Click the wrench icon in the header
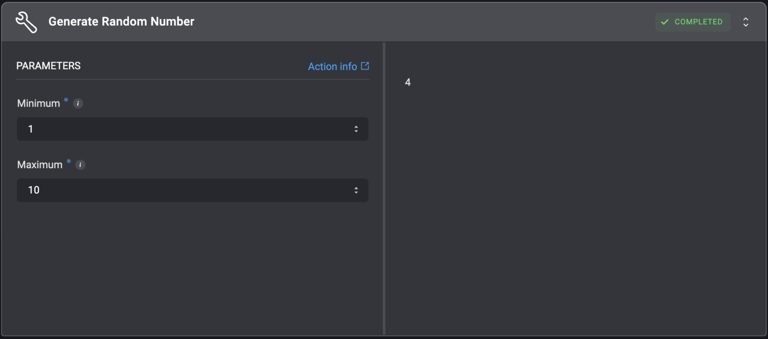The height and width of the screenshot is (339, 768). [x=27, y=22]
